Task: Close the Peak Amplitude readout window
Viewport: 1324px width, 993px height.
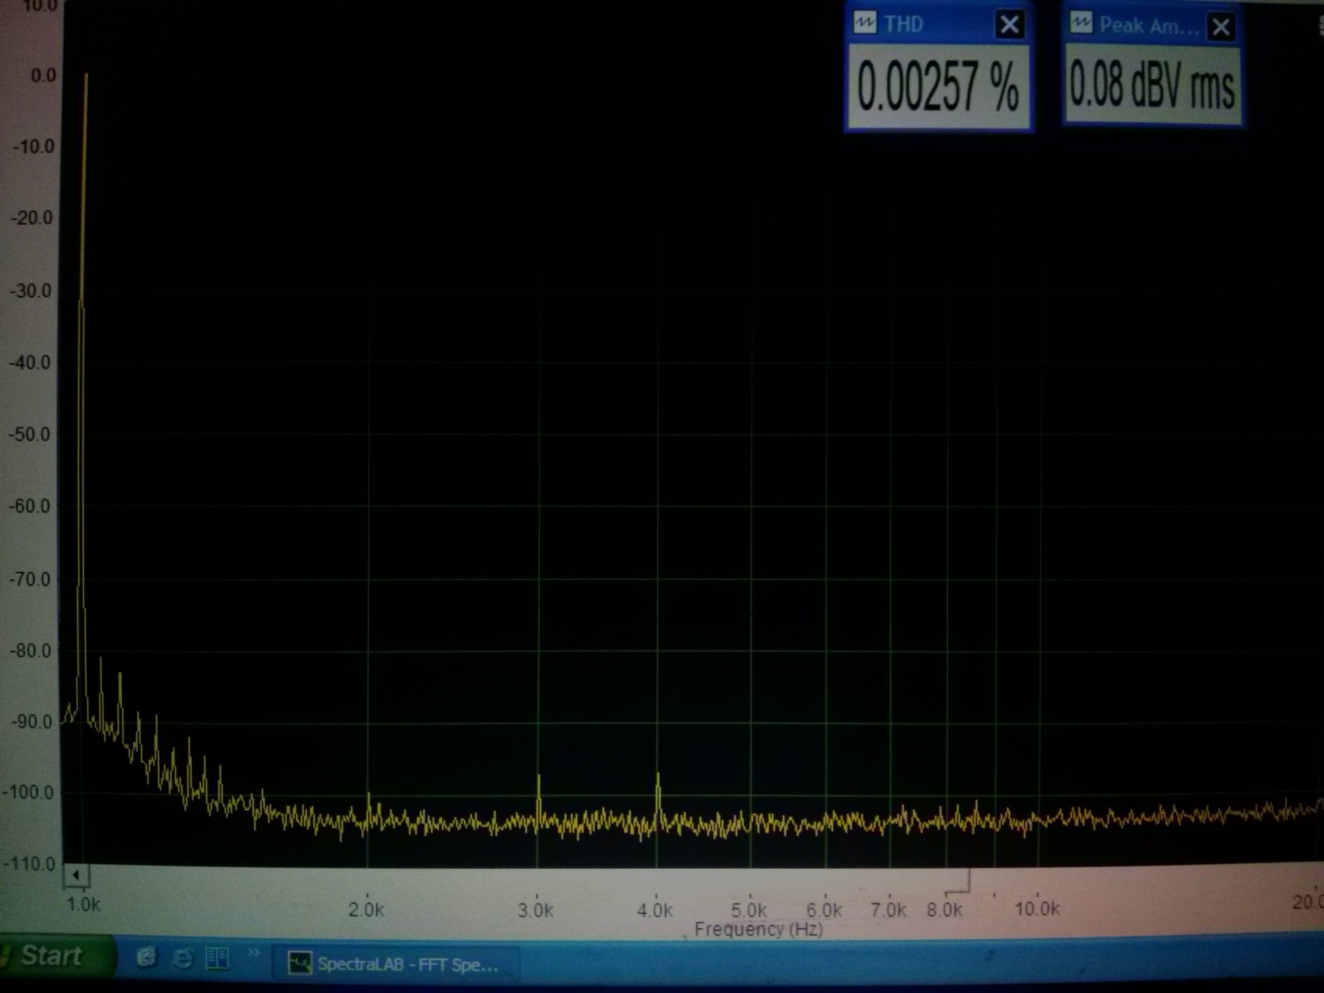Action: click(x=1221, y=27)
